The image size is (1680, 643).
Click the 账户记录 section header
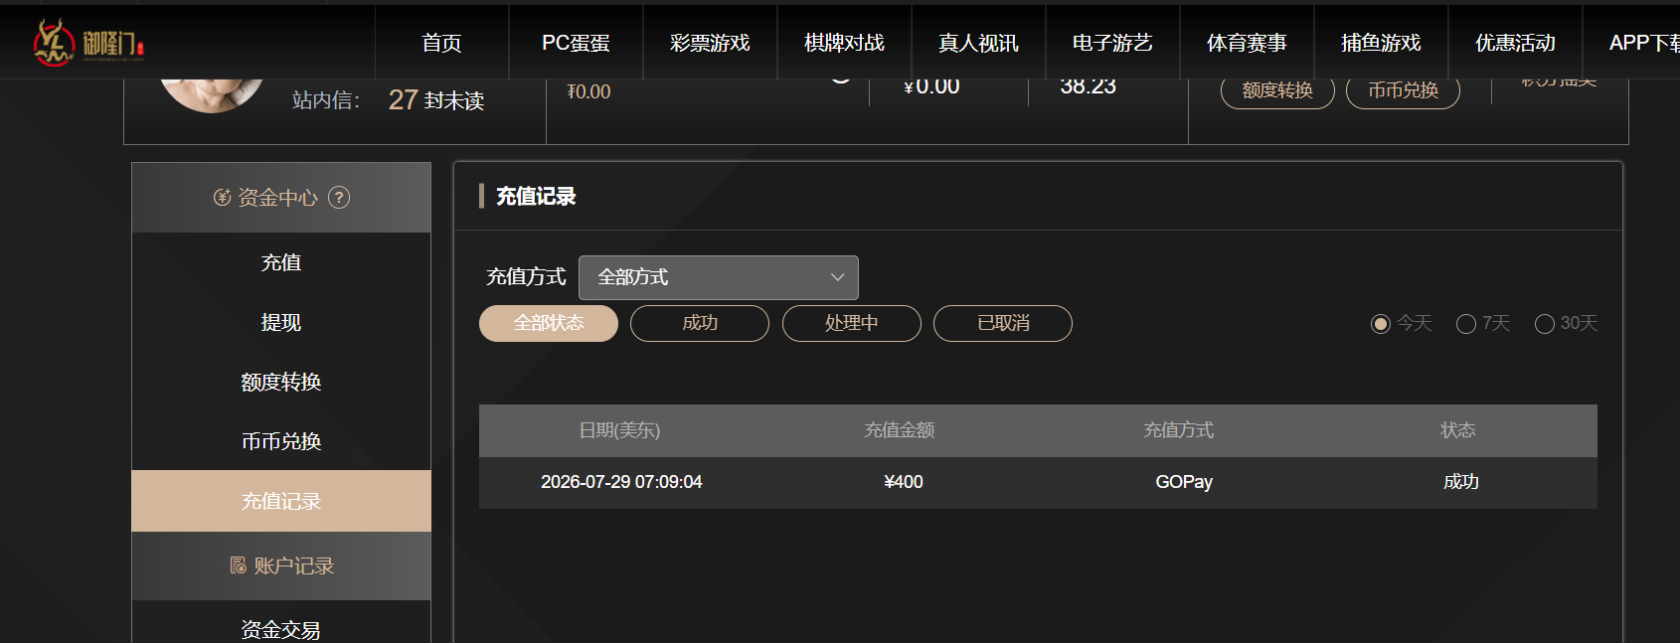[x=281, y=565]
